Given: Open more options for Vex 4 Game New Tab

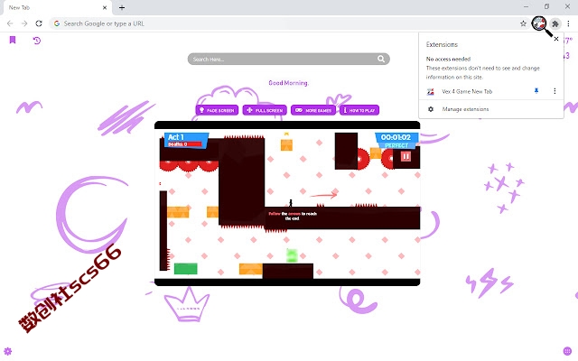Looking at the screenshot, I should click(555, 91).
